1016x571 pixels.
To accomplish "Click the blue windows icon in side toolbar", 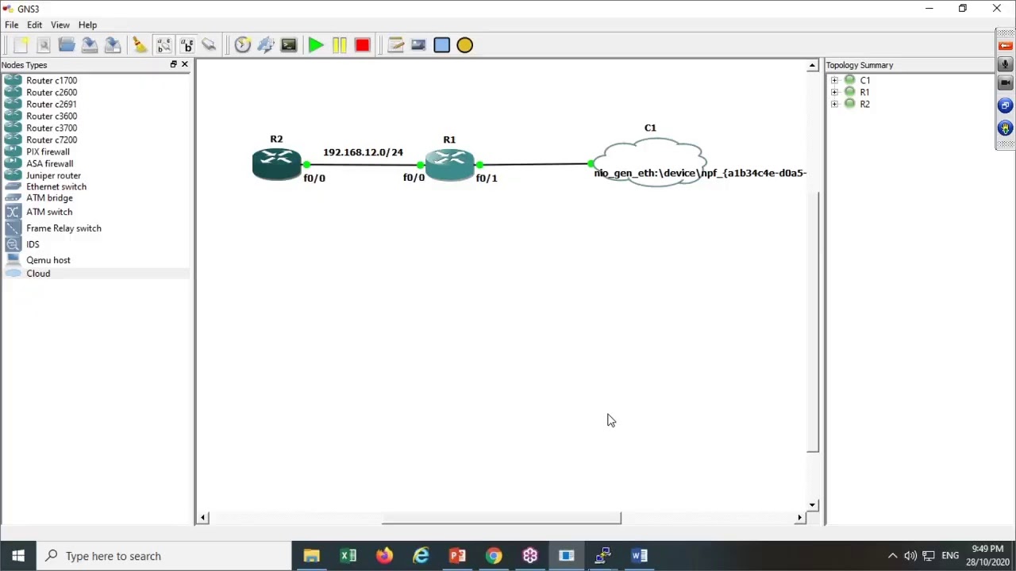I will pyautogui.click(x=1005, y=105).
